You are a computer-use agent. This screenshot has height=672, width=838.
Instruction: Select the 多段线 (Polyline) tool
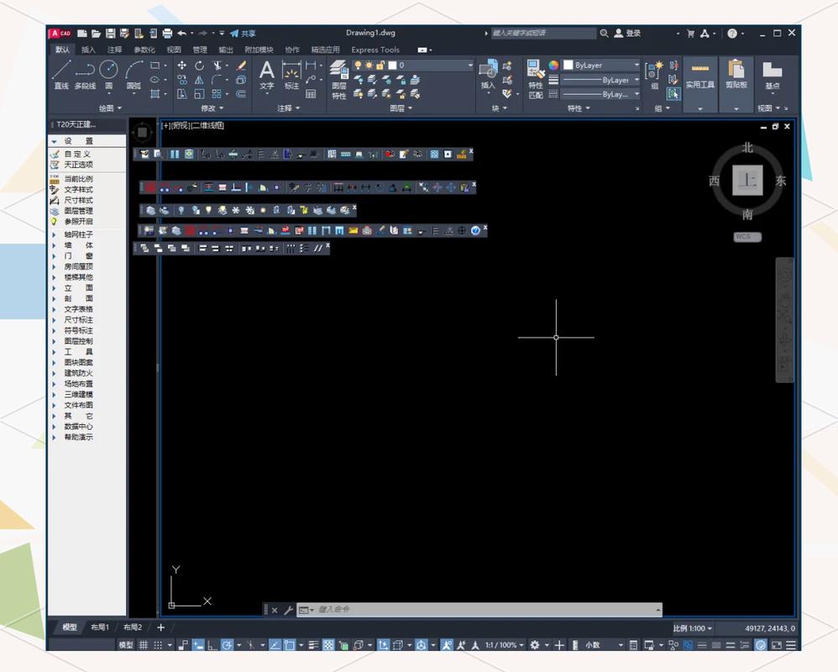(85, 74)
